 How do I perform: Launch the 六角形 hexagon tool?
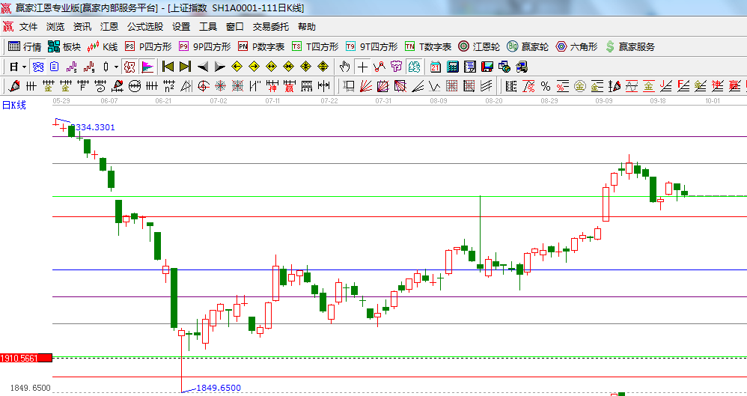[576, 46]
